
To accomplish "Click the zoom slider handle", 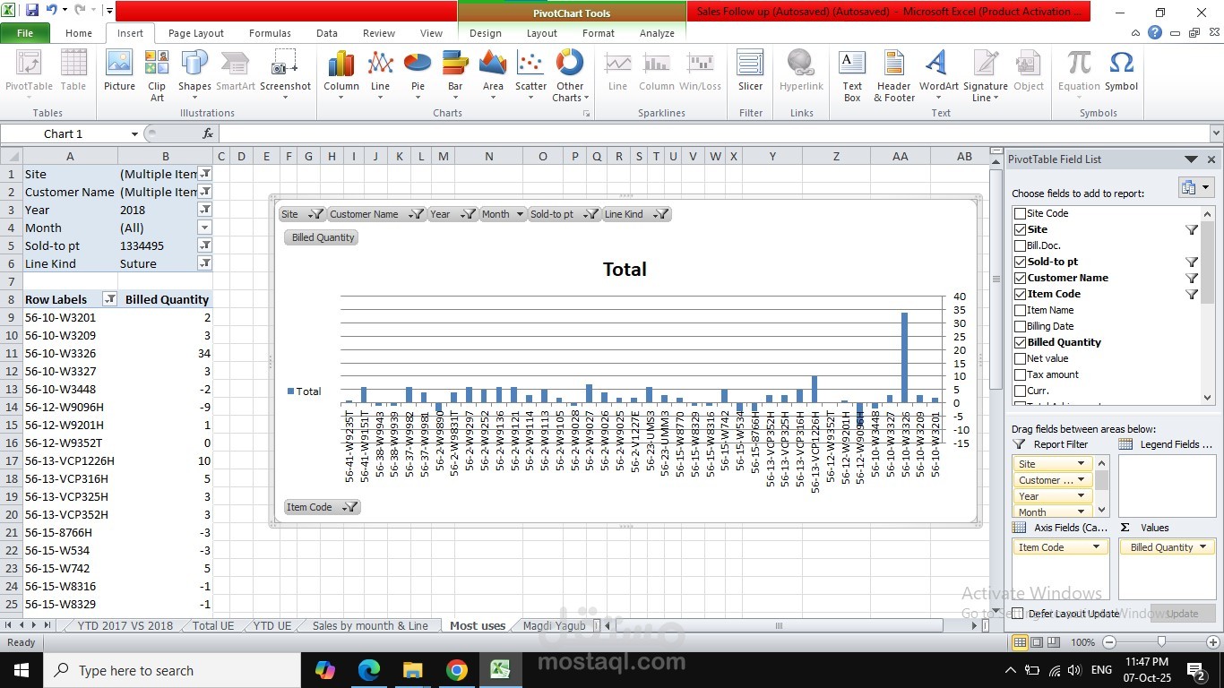I will [1161, 642].
